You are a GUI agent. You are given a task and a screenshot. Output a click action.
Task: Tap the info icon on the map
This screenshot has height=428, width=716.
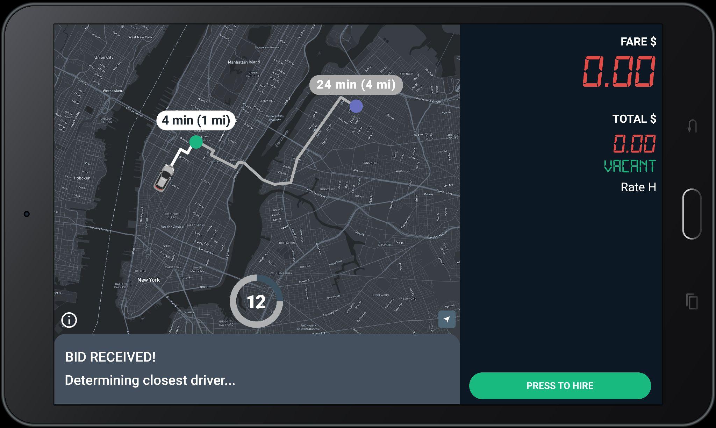(69, 320)
